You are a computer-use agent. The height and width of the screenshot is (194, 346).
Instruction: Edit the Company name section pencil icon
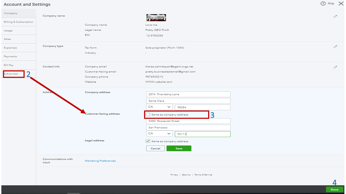tap(335, 16)
